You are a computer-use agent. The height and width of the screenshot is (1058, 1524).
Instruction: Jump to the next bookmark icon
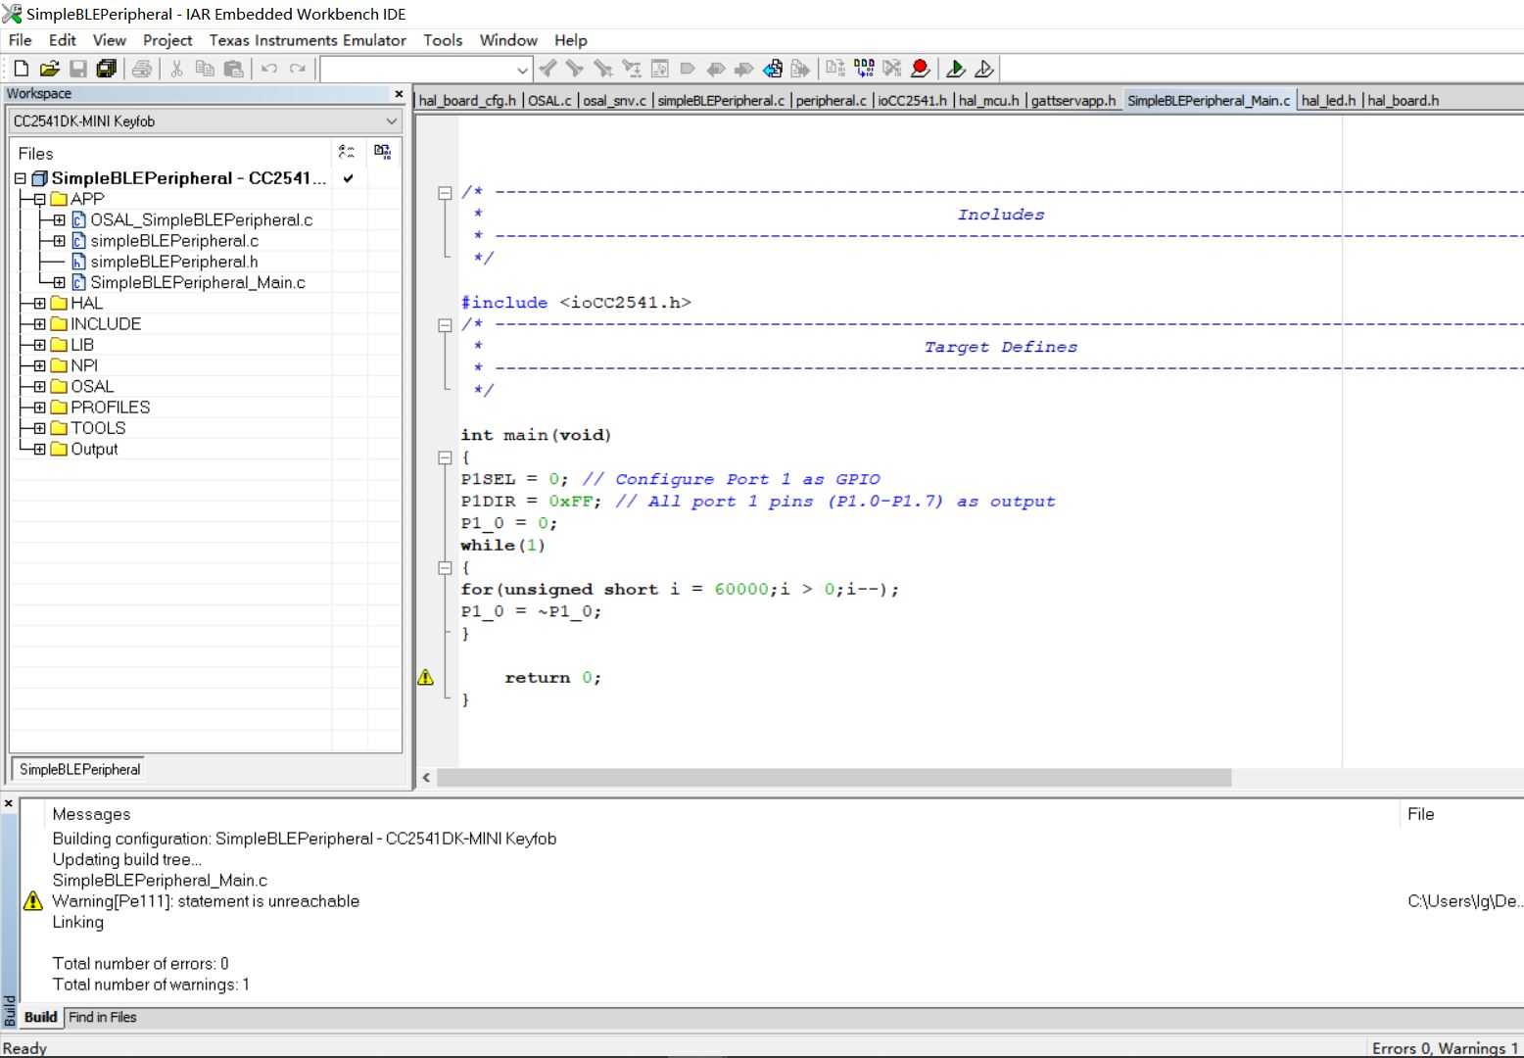tap(744, 69)
